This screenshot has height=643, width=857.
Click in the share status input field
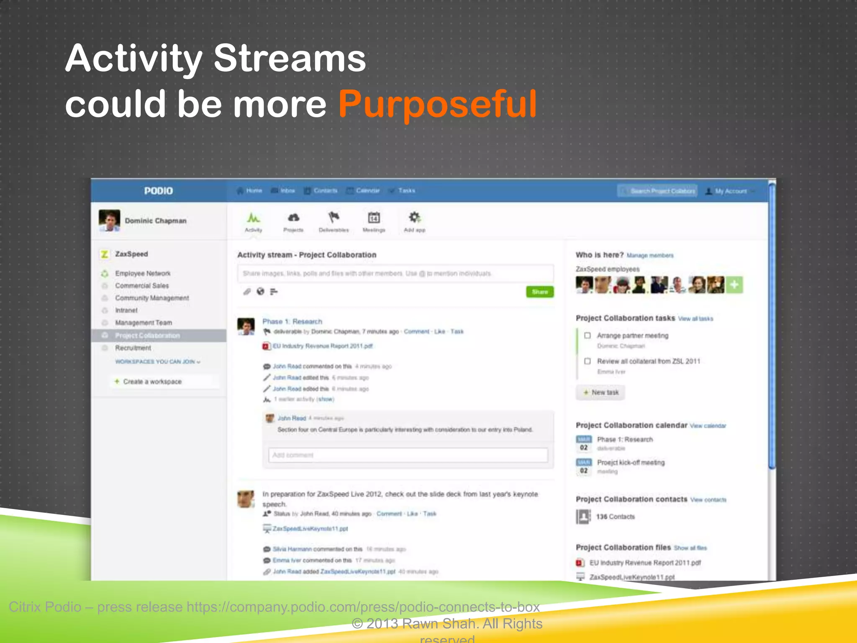(395, 273)
